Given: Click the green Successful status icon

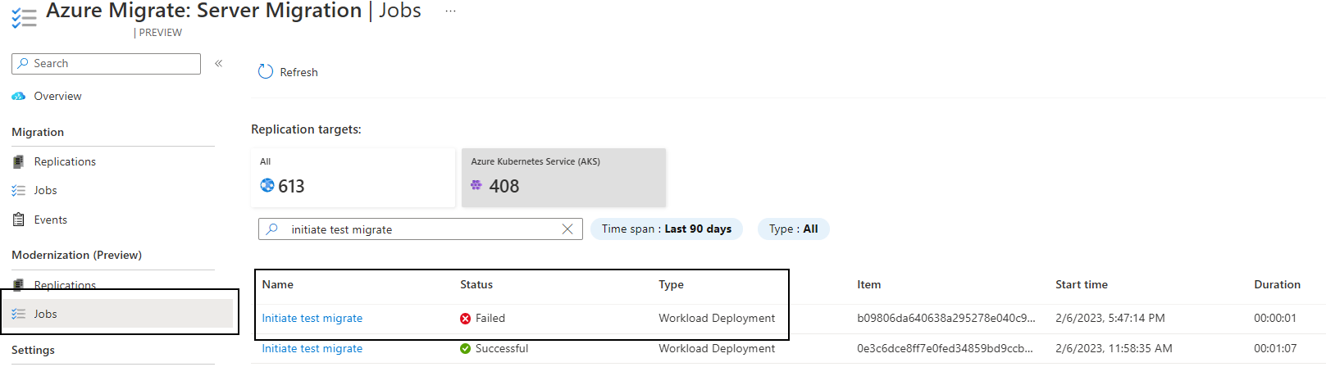Looking at the screenshot, I should tap(466, 348).
